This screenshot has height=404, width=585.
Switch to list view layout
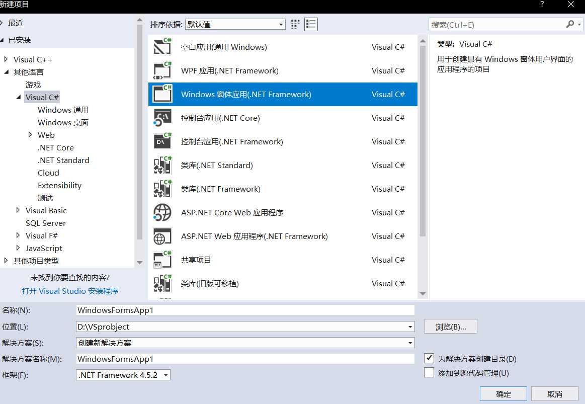[x=311, y=24]
